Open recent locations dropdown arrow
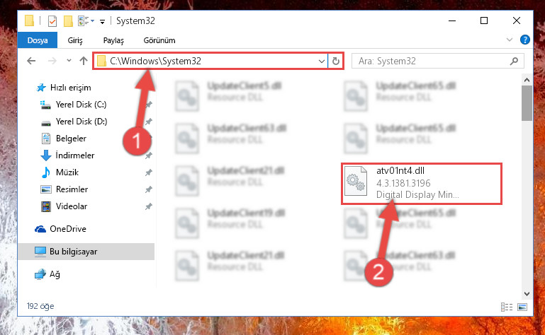This screenshot has height=335, width=545. click(x=69, y=61)
